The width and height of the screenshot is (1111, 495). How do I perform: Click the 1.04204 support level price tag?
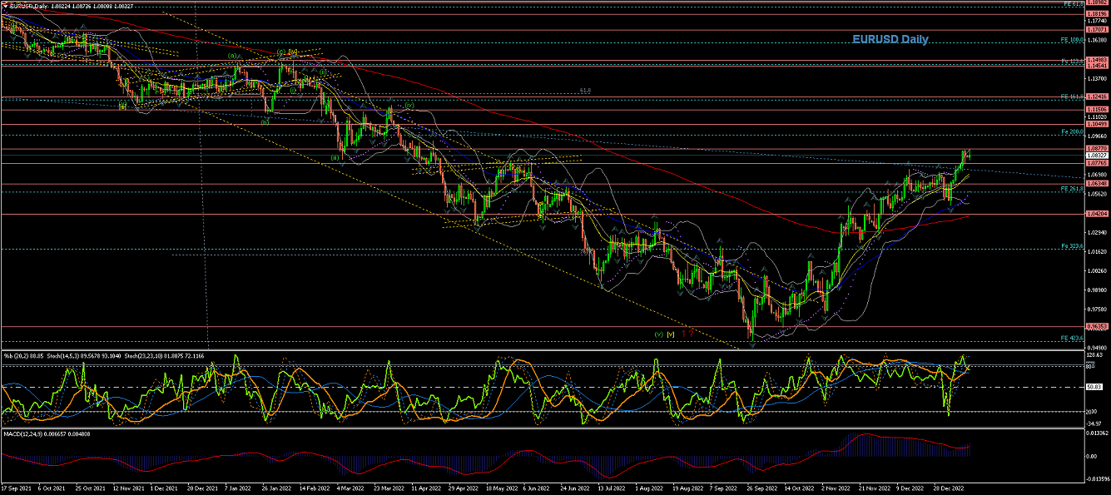1097,214
